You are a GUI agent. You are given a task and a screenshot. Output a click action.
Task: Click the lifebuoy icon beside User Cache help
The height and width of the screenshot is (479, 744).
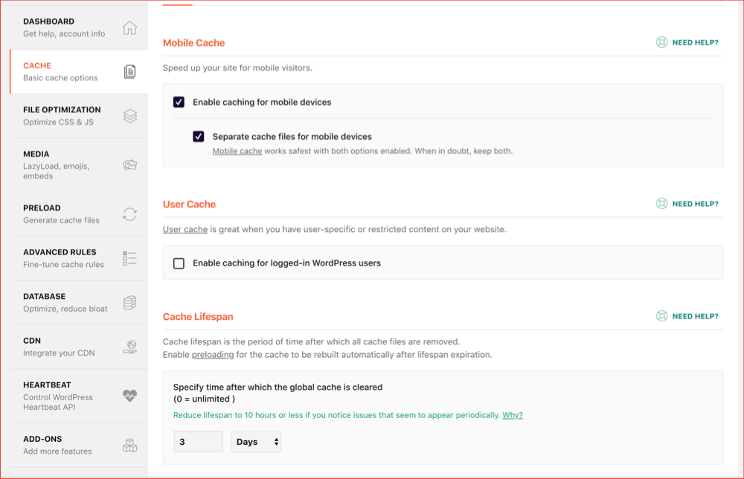[x=661, y=204]
